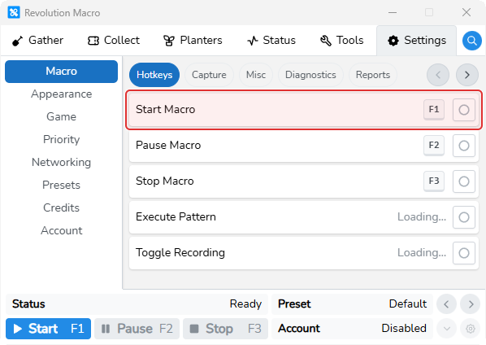The image size is (486, 345).
Task: Go to Priority settings section
Action: click(x=62, y=140)
